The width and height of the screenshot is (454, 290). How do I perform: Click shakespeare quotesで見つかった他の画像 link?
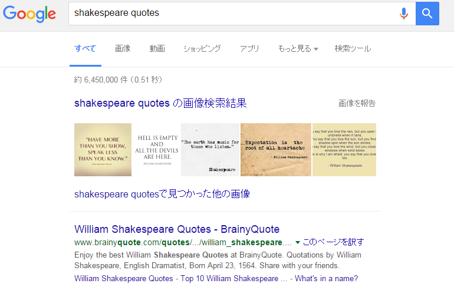162,194
